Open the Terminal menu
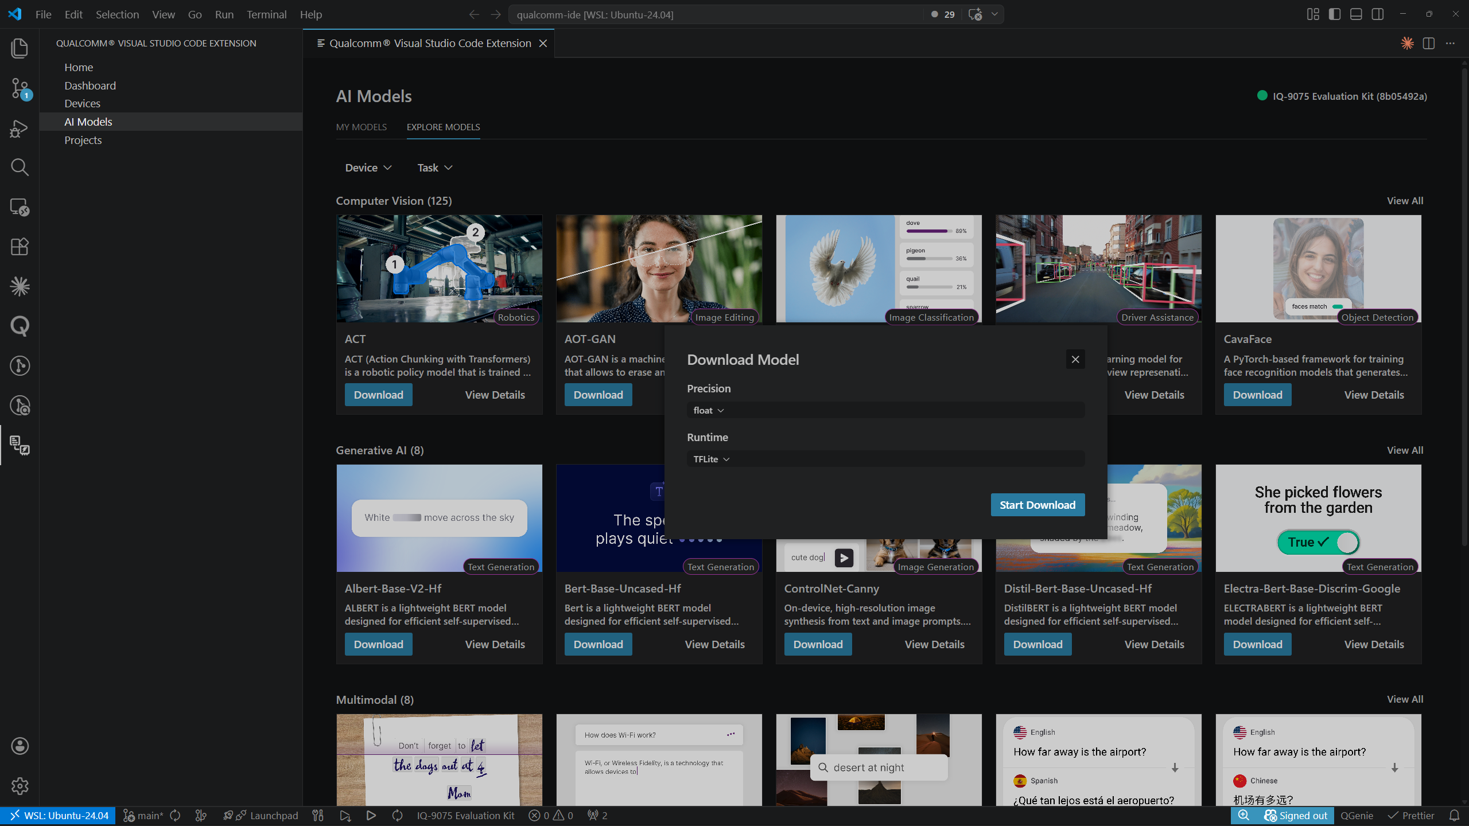1469x826 pixels. tap(266, 14)
